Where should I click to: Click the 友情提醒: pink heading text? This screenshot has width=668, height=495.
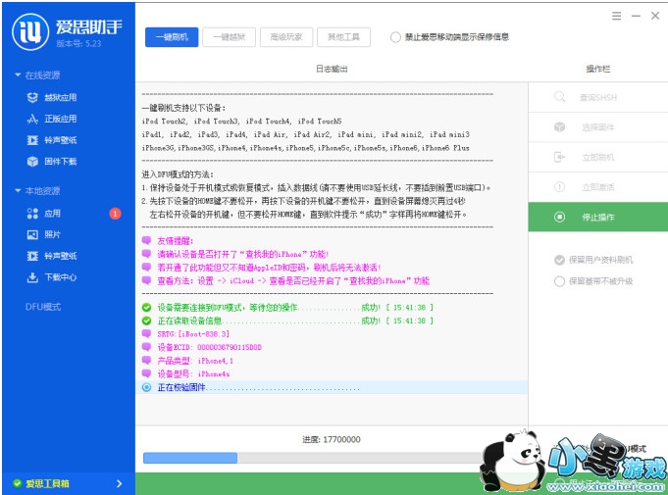click(176, 241)
